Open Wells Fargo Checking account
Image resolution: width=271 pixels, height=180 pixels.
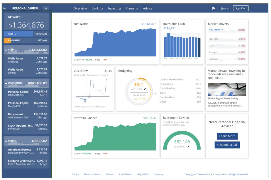point(26,60)
